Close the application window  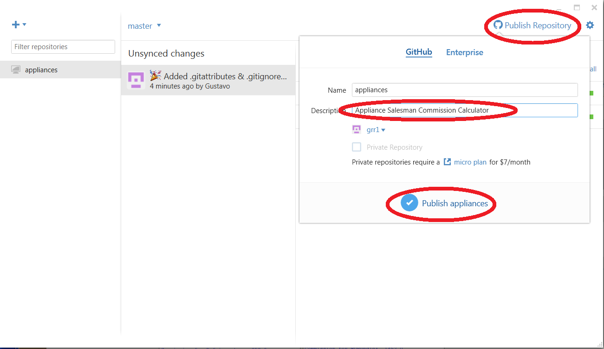click(594, 7)
